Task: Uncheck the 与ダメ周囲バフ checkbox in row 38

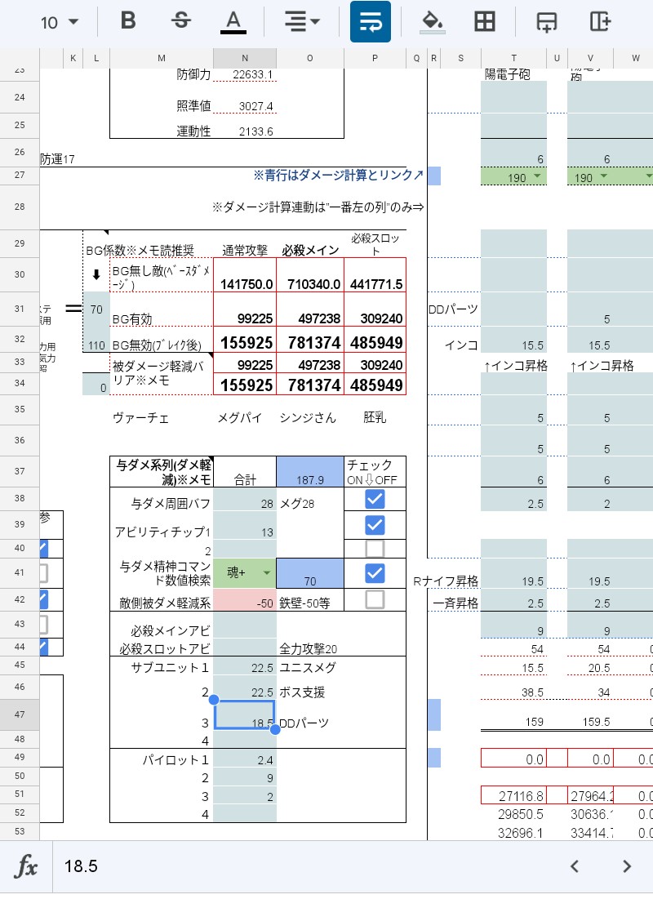Action: (375, 499)
